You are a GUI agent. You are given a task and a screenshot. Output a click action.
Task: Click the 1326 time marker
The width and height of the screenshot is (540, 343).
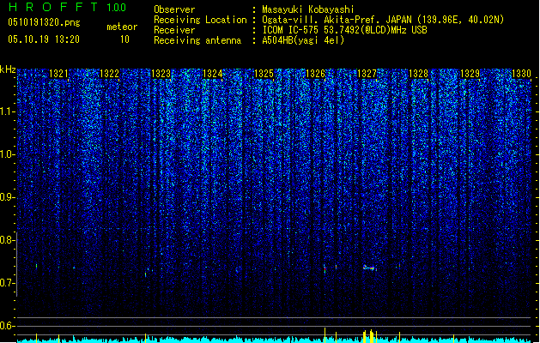pos(315,74)
